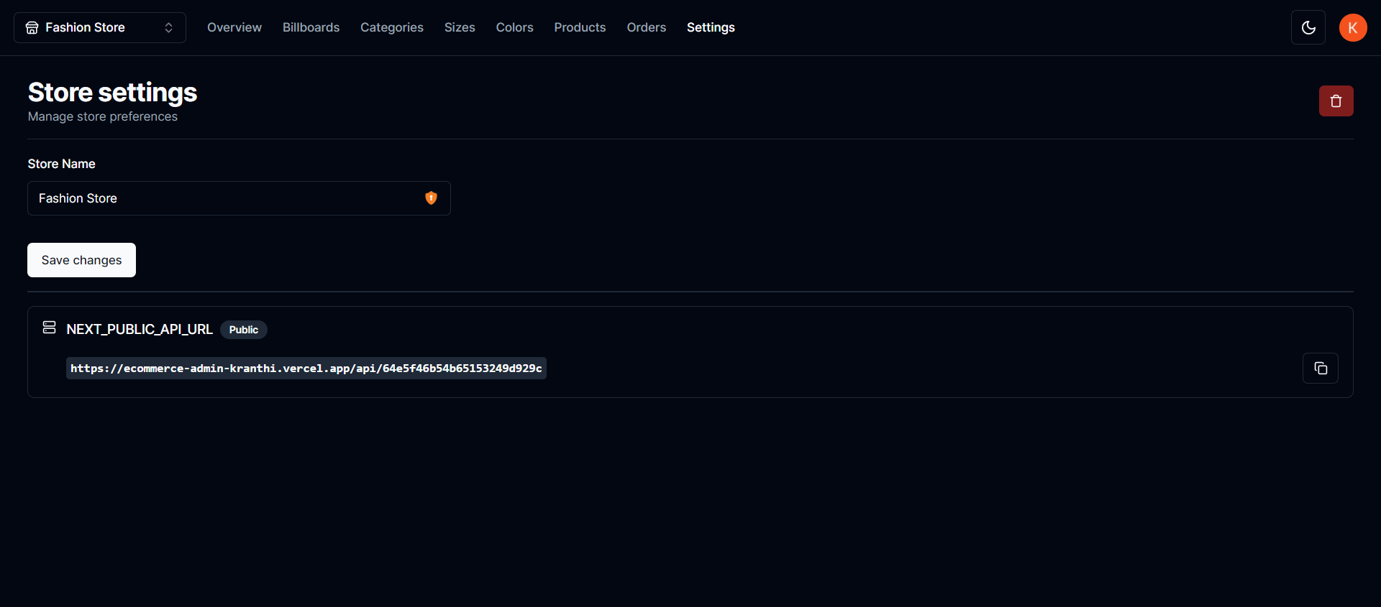Open the user avatar K menu

(x=1353, y=27)
